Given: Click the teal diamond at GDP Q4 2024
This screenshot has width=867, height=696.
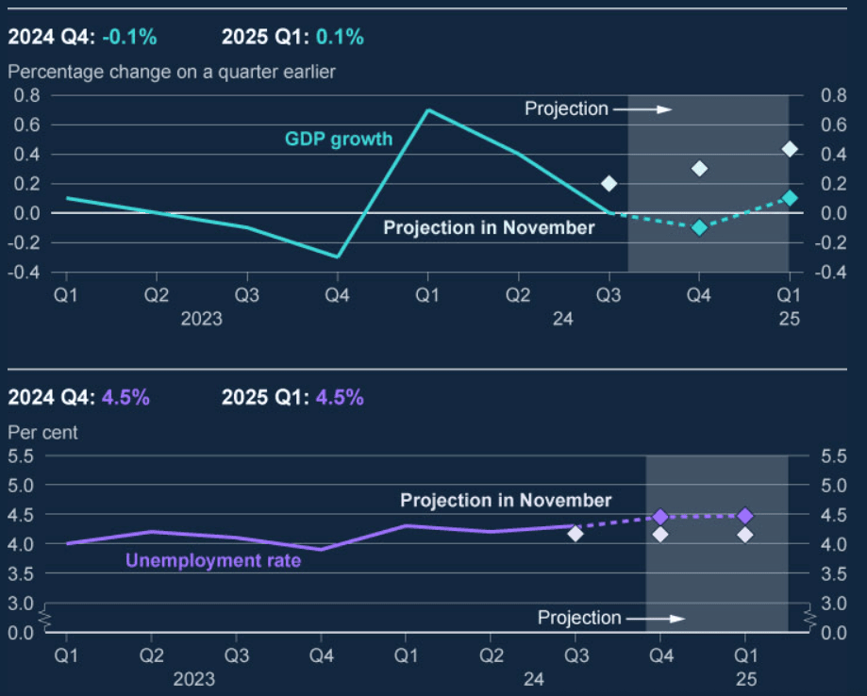Looking at the screenshot, I should point(699,227).
